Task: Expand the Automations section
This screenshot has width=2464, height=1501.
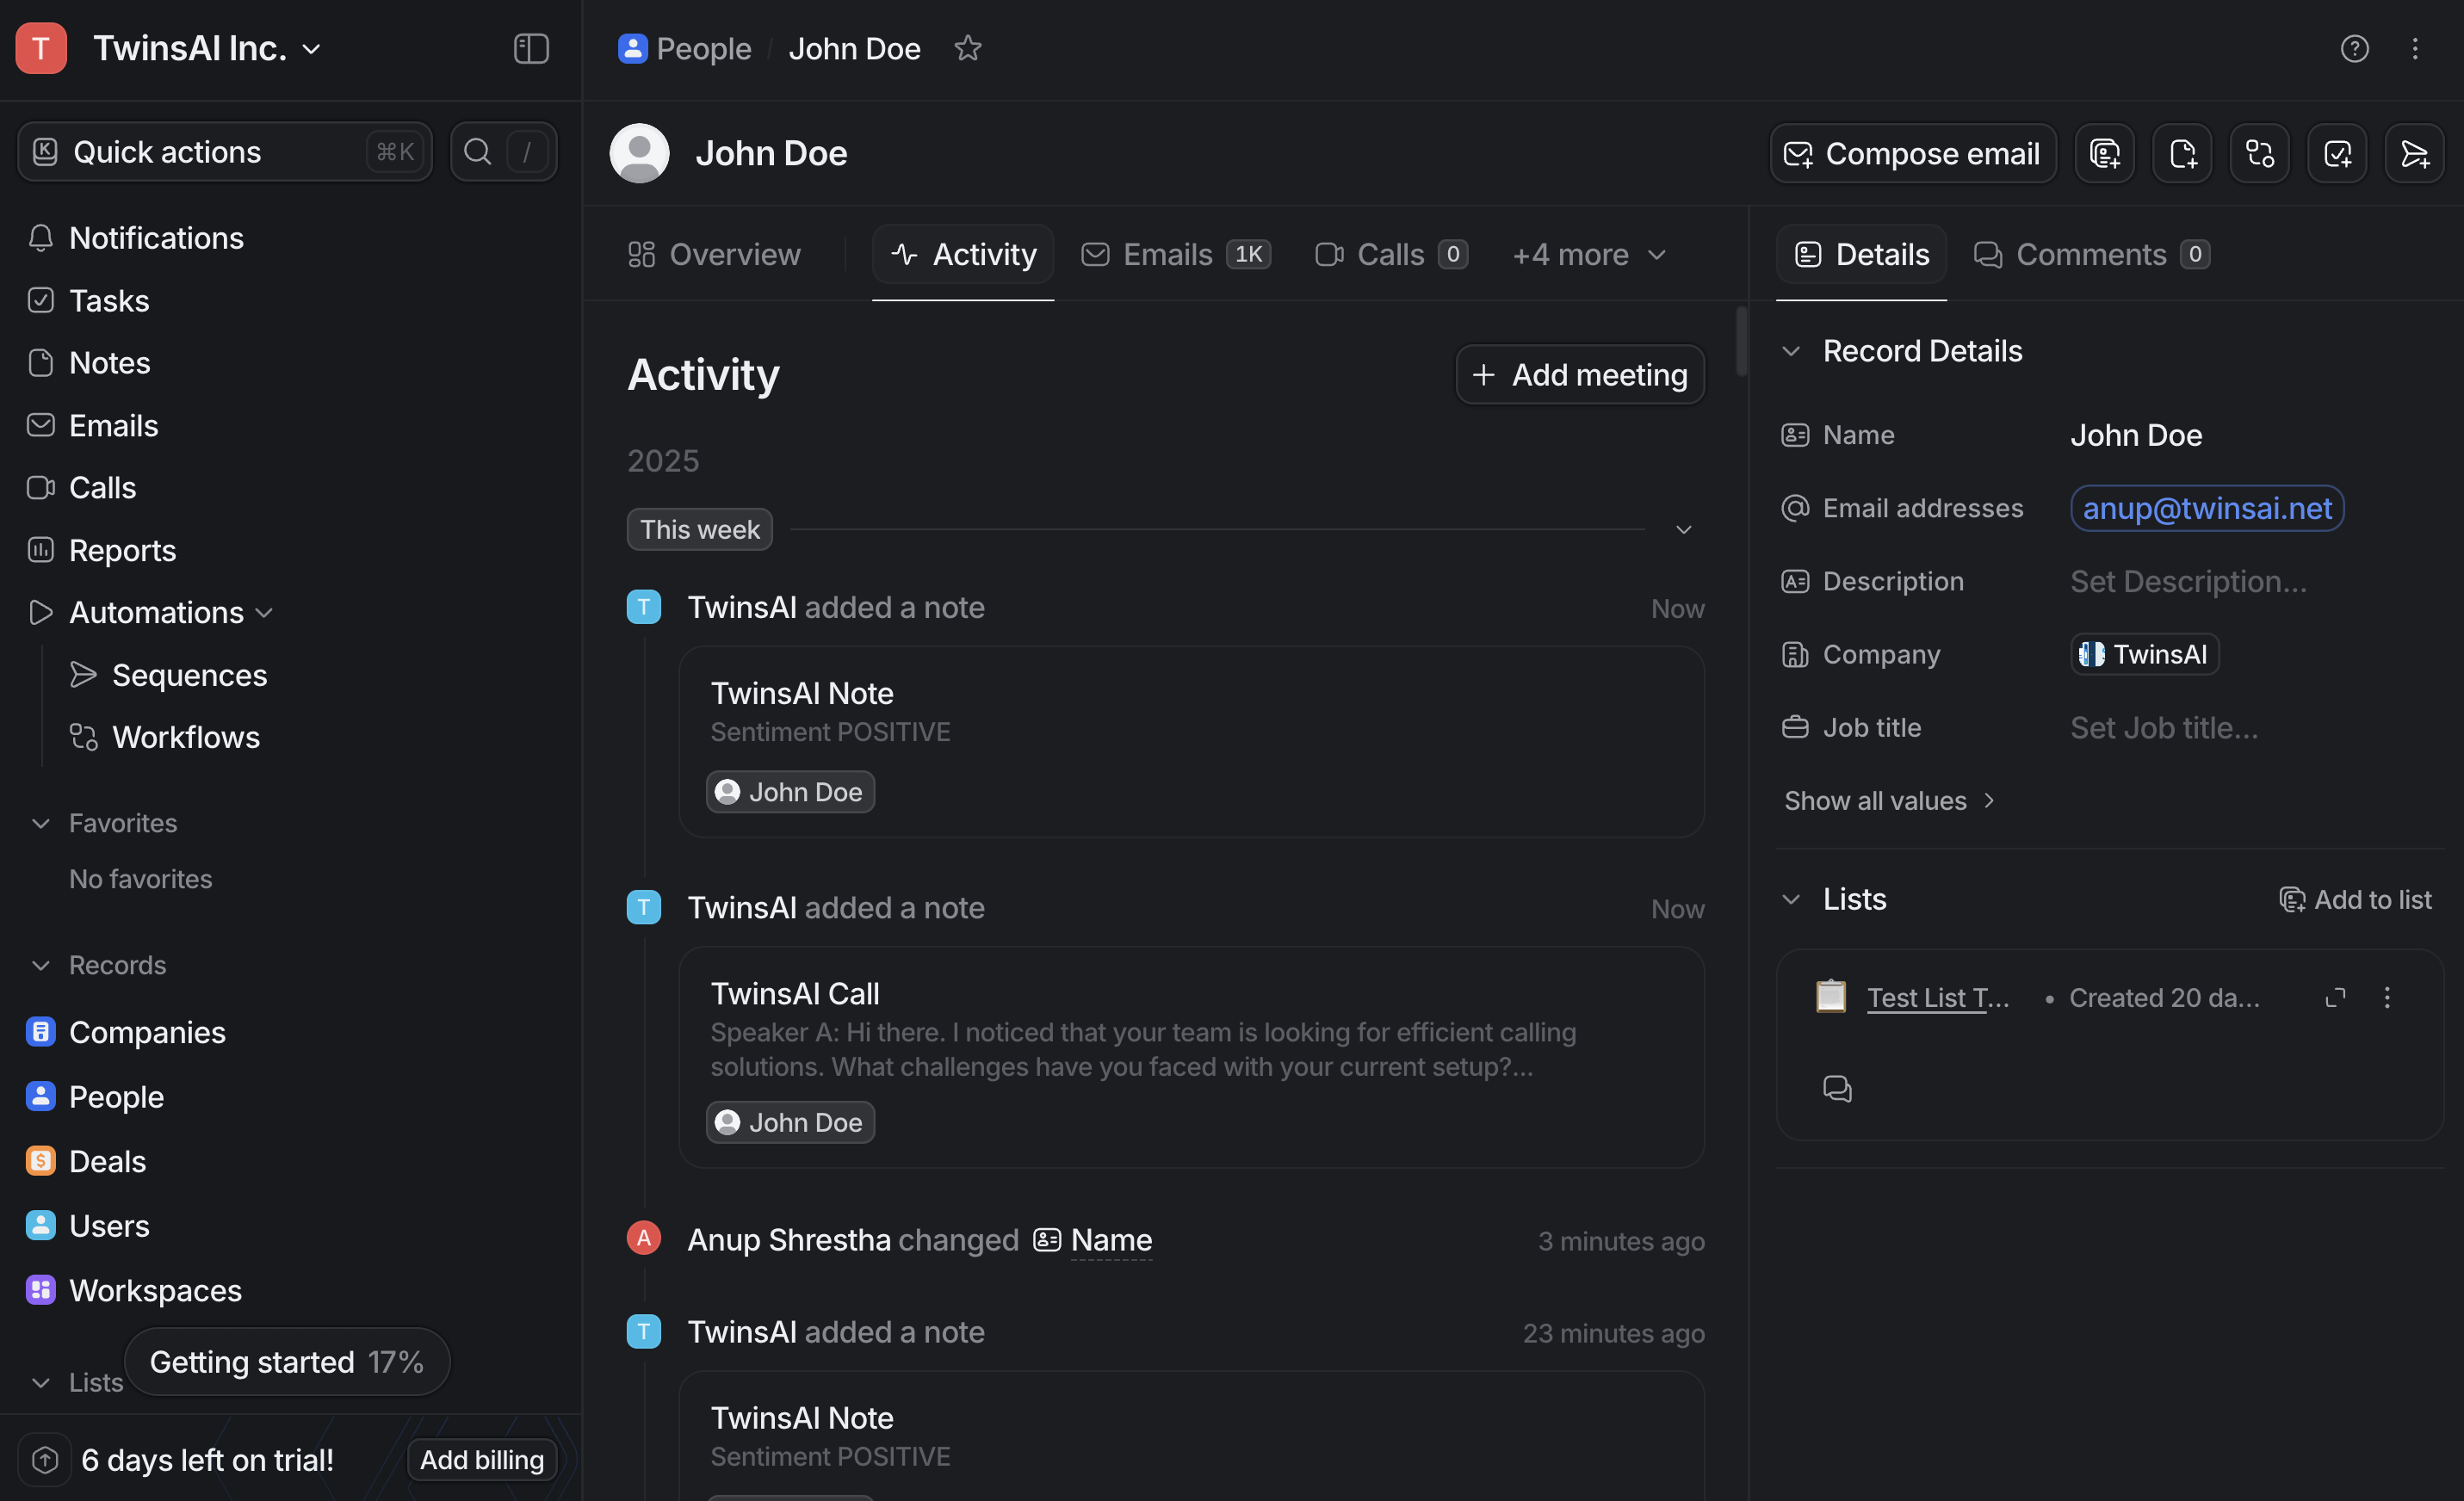Action: pyautogui.click(x=264, y=613)
